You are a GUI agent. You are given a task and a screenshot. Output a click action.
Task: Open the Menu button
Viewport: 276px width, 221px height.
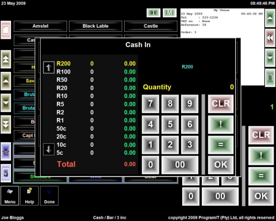pos(10,195)
